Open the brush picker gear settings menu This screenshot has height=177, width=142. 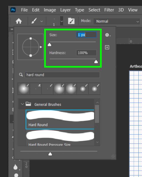coord(108,35)
